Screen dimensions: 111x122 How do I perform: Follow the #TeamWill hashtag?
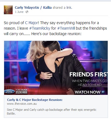(x=66, y=28)
